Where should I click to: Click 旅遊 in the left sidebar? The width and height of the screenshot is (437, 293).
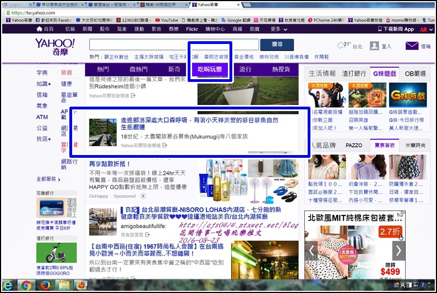click(67, 73)
